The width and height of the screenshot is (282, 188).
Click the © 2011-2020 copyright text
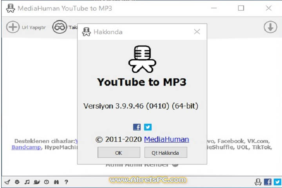pos(119,139)
